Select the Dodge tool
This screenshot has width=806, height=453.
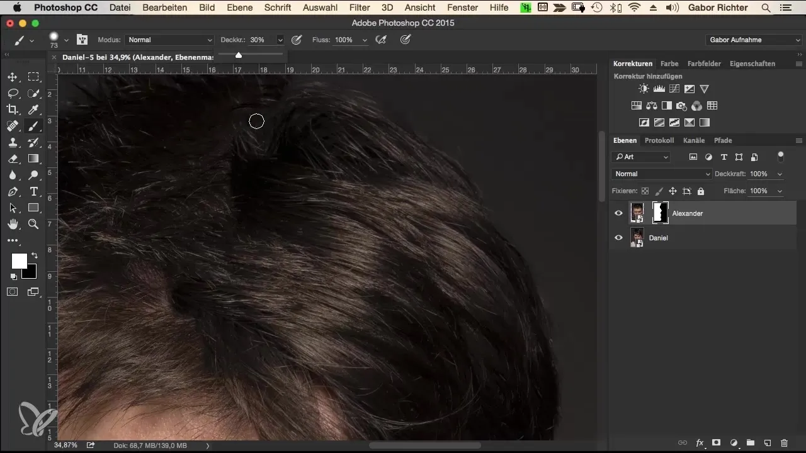click(33, 175)
